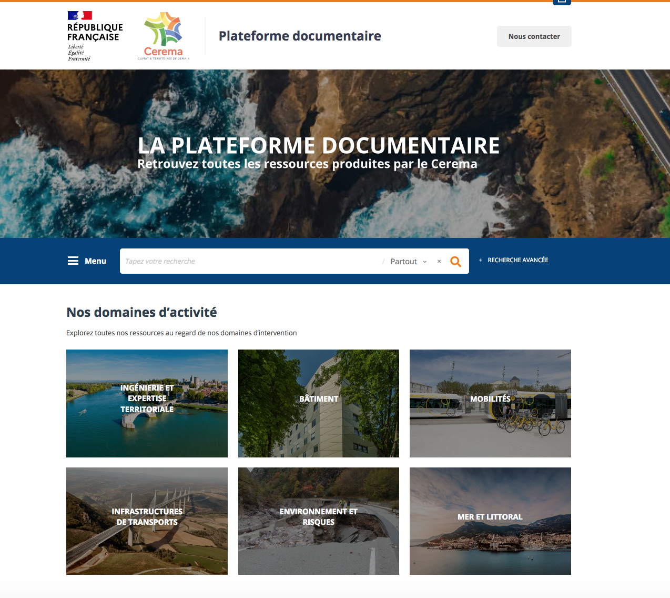This screenshot has height=598, width=670.
Task: Open the Partout search scope dropdown
Action: click(x=403, y=262)
